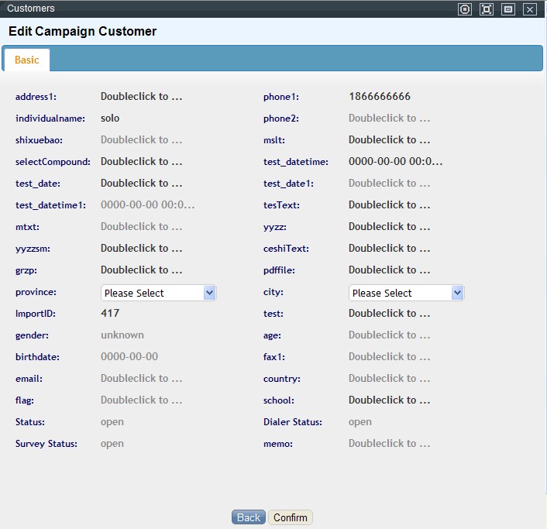Click the Confirm button

coord(291,517)
